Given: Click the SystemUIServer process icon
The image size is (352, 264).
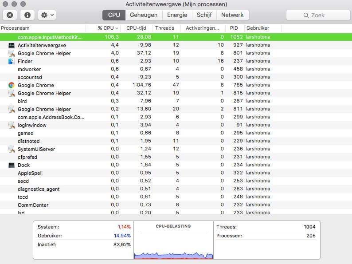Looking at the screenshot, I should coord(11,149).
